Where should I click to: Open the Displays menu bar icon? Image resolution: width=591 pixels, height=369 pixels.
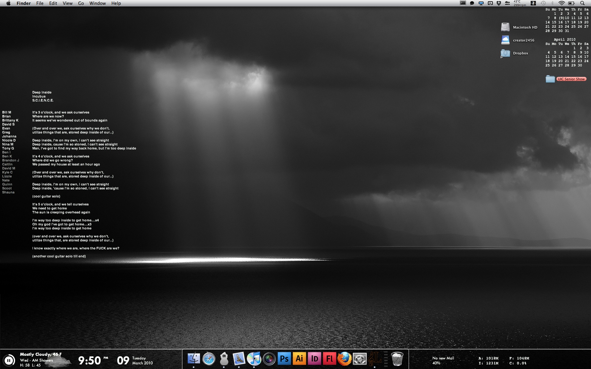tap(481, 3)
